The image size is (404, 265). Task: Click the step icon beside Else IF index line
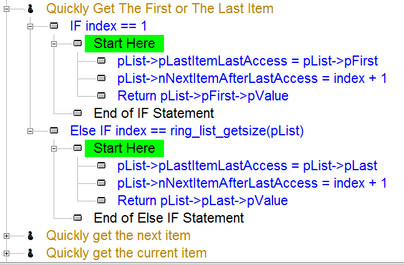(54, 131)
